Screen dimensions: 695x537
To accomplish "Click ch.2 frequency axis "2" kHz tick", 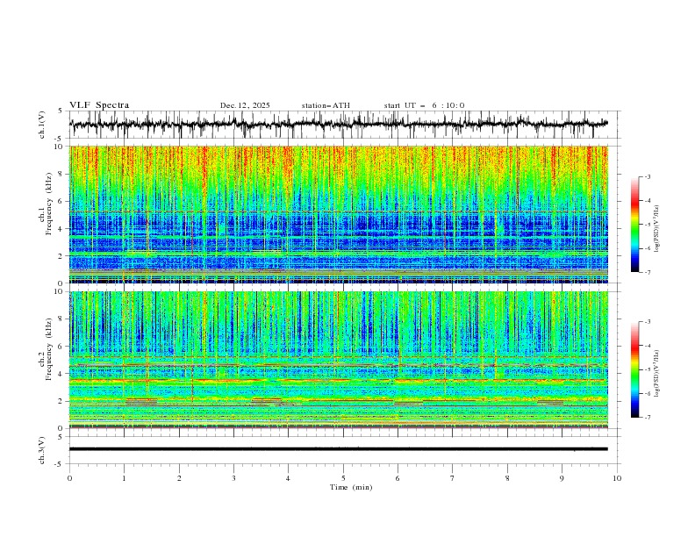I will [x=62, y=401].
